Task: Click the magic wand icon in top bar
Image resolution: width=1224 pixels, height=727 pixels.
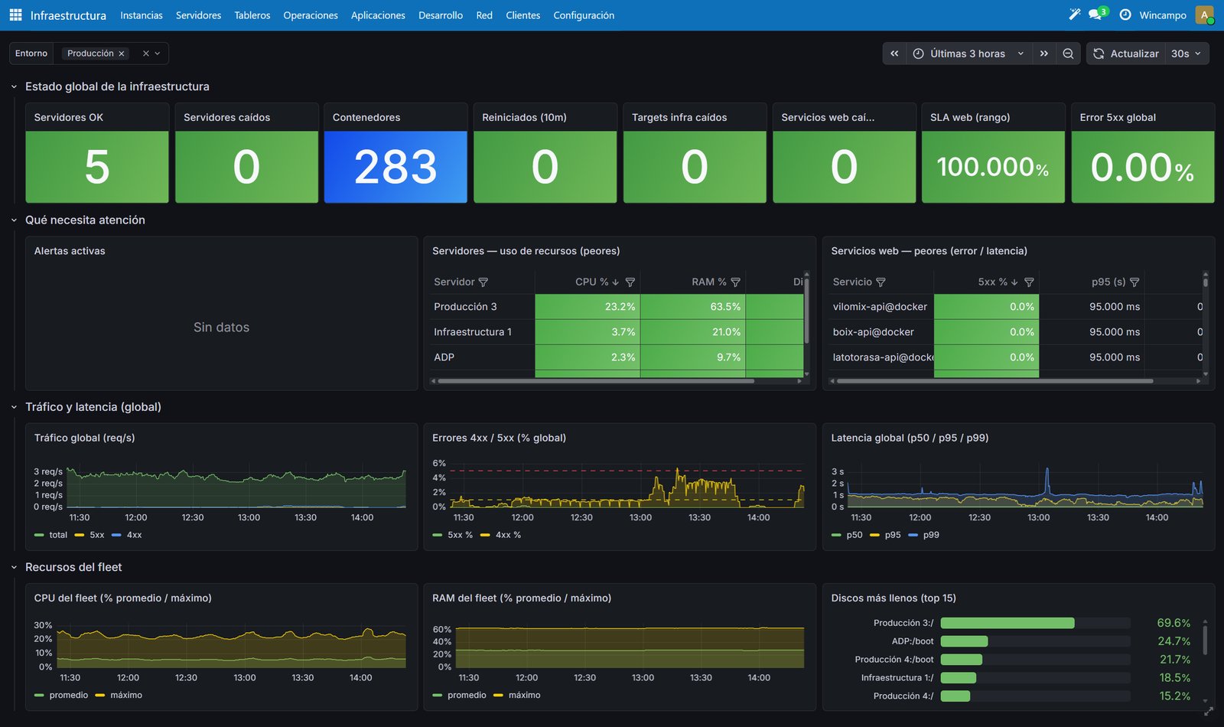Action: (1075, 15)
